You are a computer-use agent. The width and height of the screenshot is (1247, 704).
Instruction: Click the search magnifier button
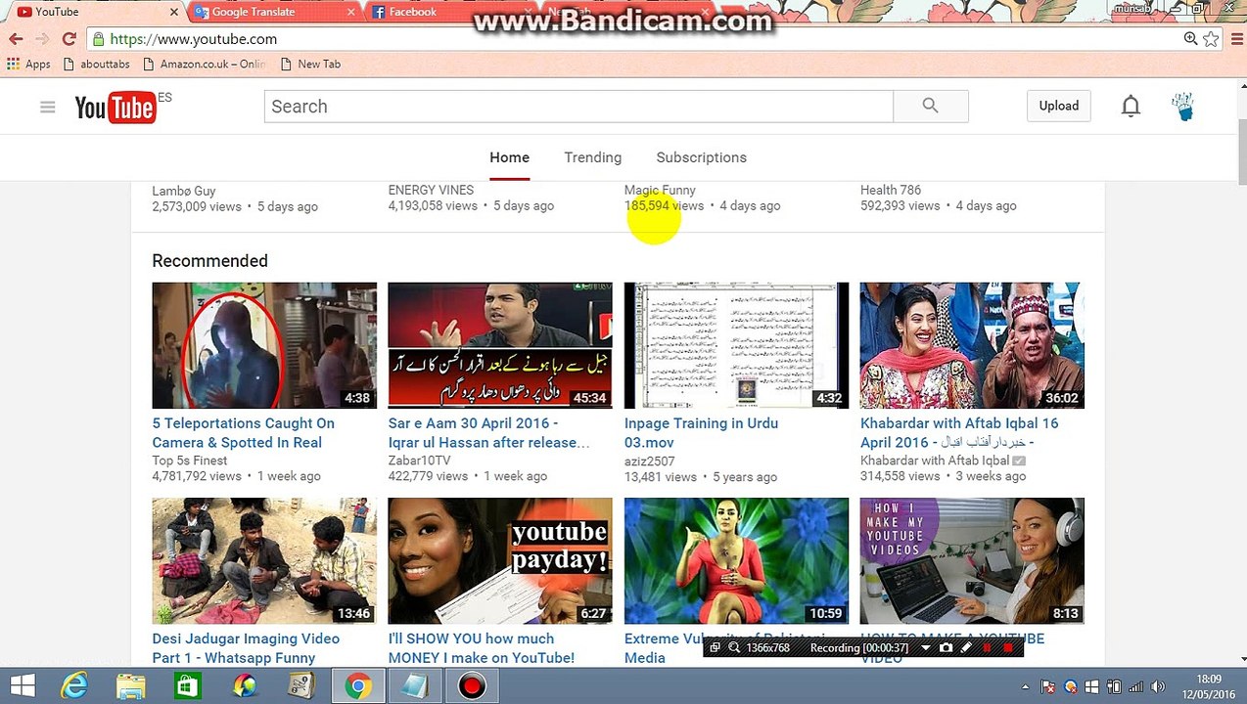(x=931, y=106)
